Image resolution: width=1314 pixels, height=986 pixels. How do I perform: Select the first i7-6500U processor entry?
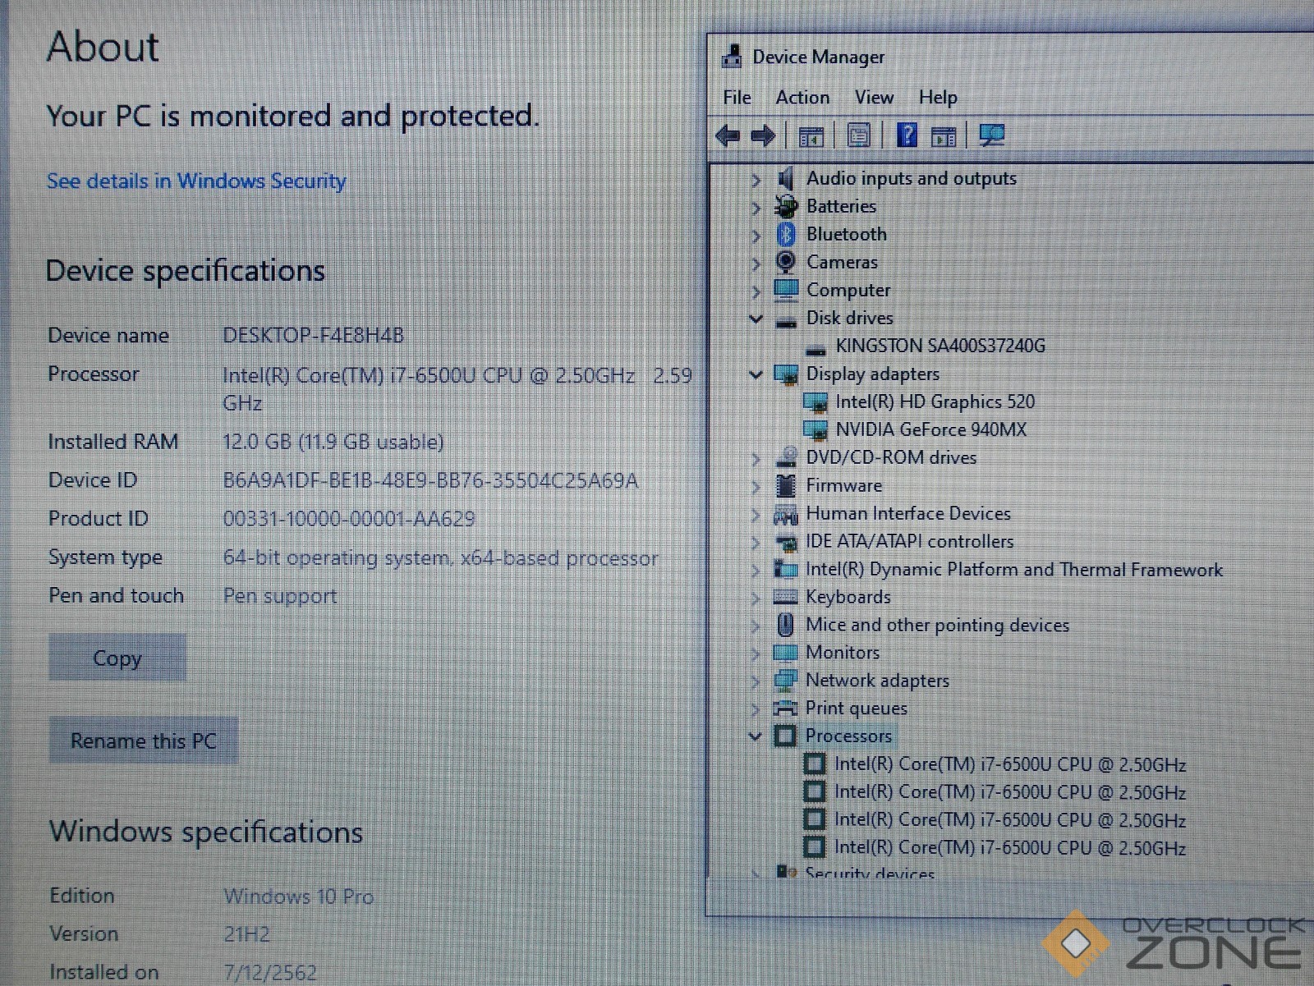1010,764
